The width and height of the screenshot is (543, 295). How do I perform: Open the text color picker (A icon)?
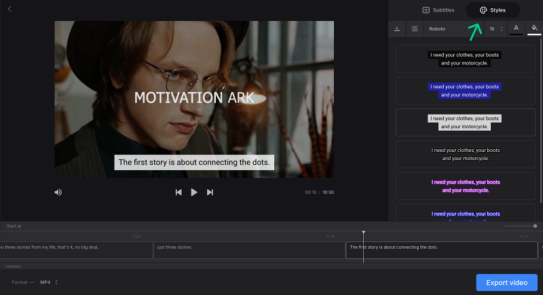516,28
